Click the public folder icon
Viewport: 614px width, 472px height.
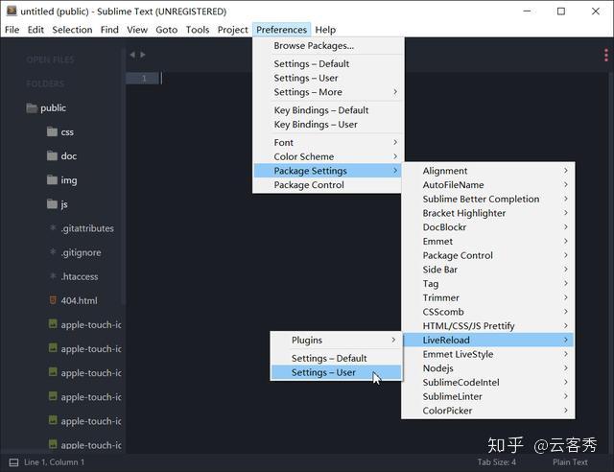click(x=32, y=107)
